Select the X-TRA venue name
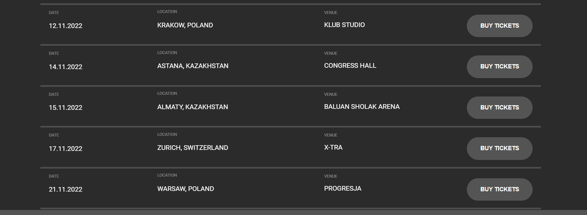The image size is (587, 215). pos(333,147)
